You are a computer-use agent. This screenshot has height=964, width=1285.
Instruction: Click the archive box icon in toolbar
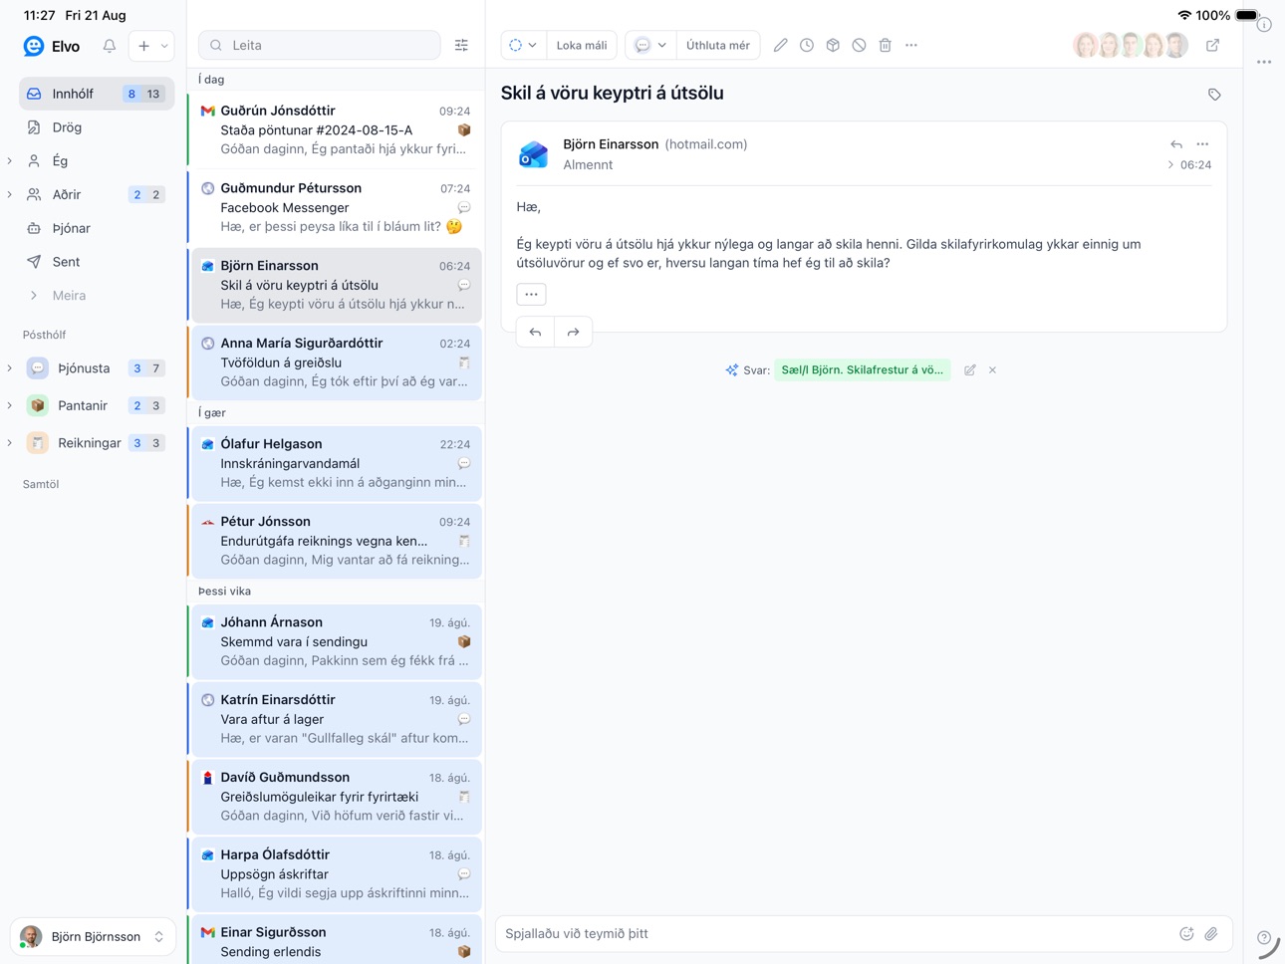(833, 46)
